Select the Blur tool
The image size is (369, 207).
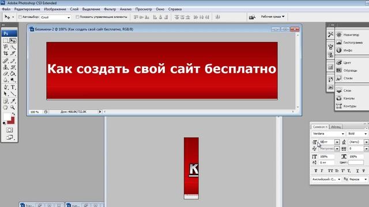pyautogui.click(x=6, y=80)
